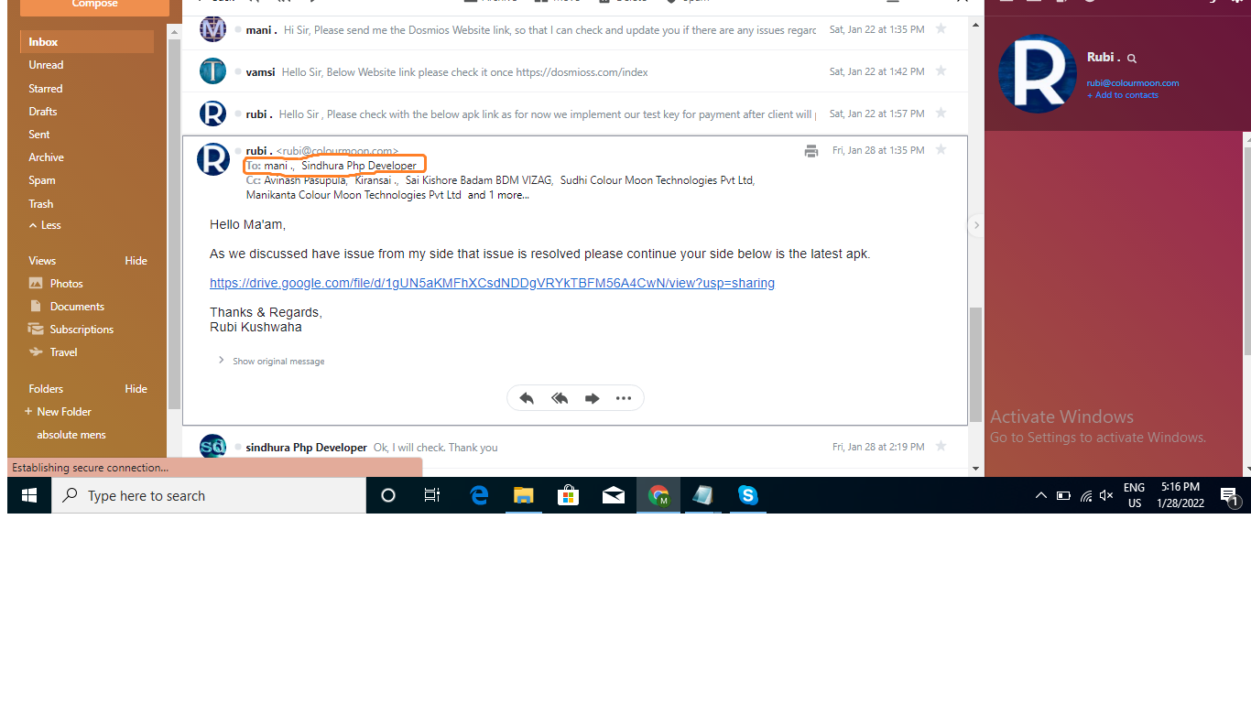Open Photos view in the sidebar
Image resolution: width=1251 pixels, height=703 pixels.
coord(66,284)
